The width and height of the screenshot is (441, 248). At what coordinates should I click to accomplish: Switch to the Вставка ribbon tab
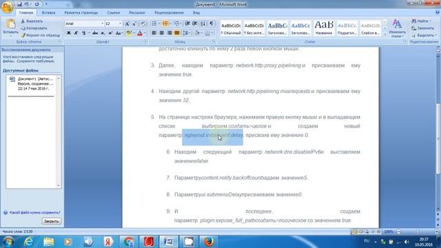48,12
